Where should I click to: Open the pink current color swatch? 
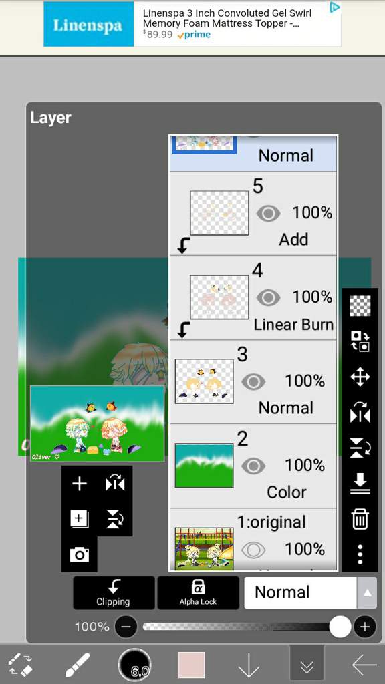pyautogui.click(x=192, y=665)
